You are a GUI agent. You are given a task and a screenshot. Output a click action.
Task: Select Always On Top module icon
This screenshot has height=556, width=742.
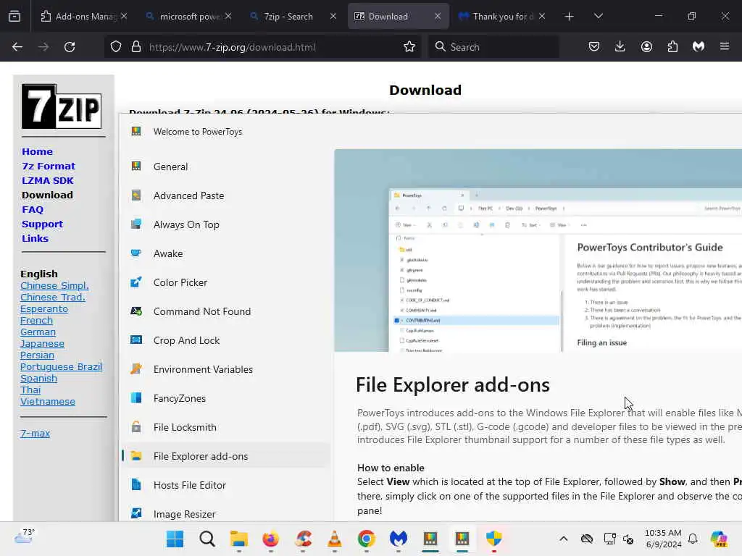(x=136, y=224)
